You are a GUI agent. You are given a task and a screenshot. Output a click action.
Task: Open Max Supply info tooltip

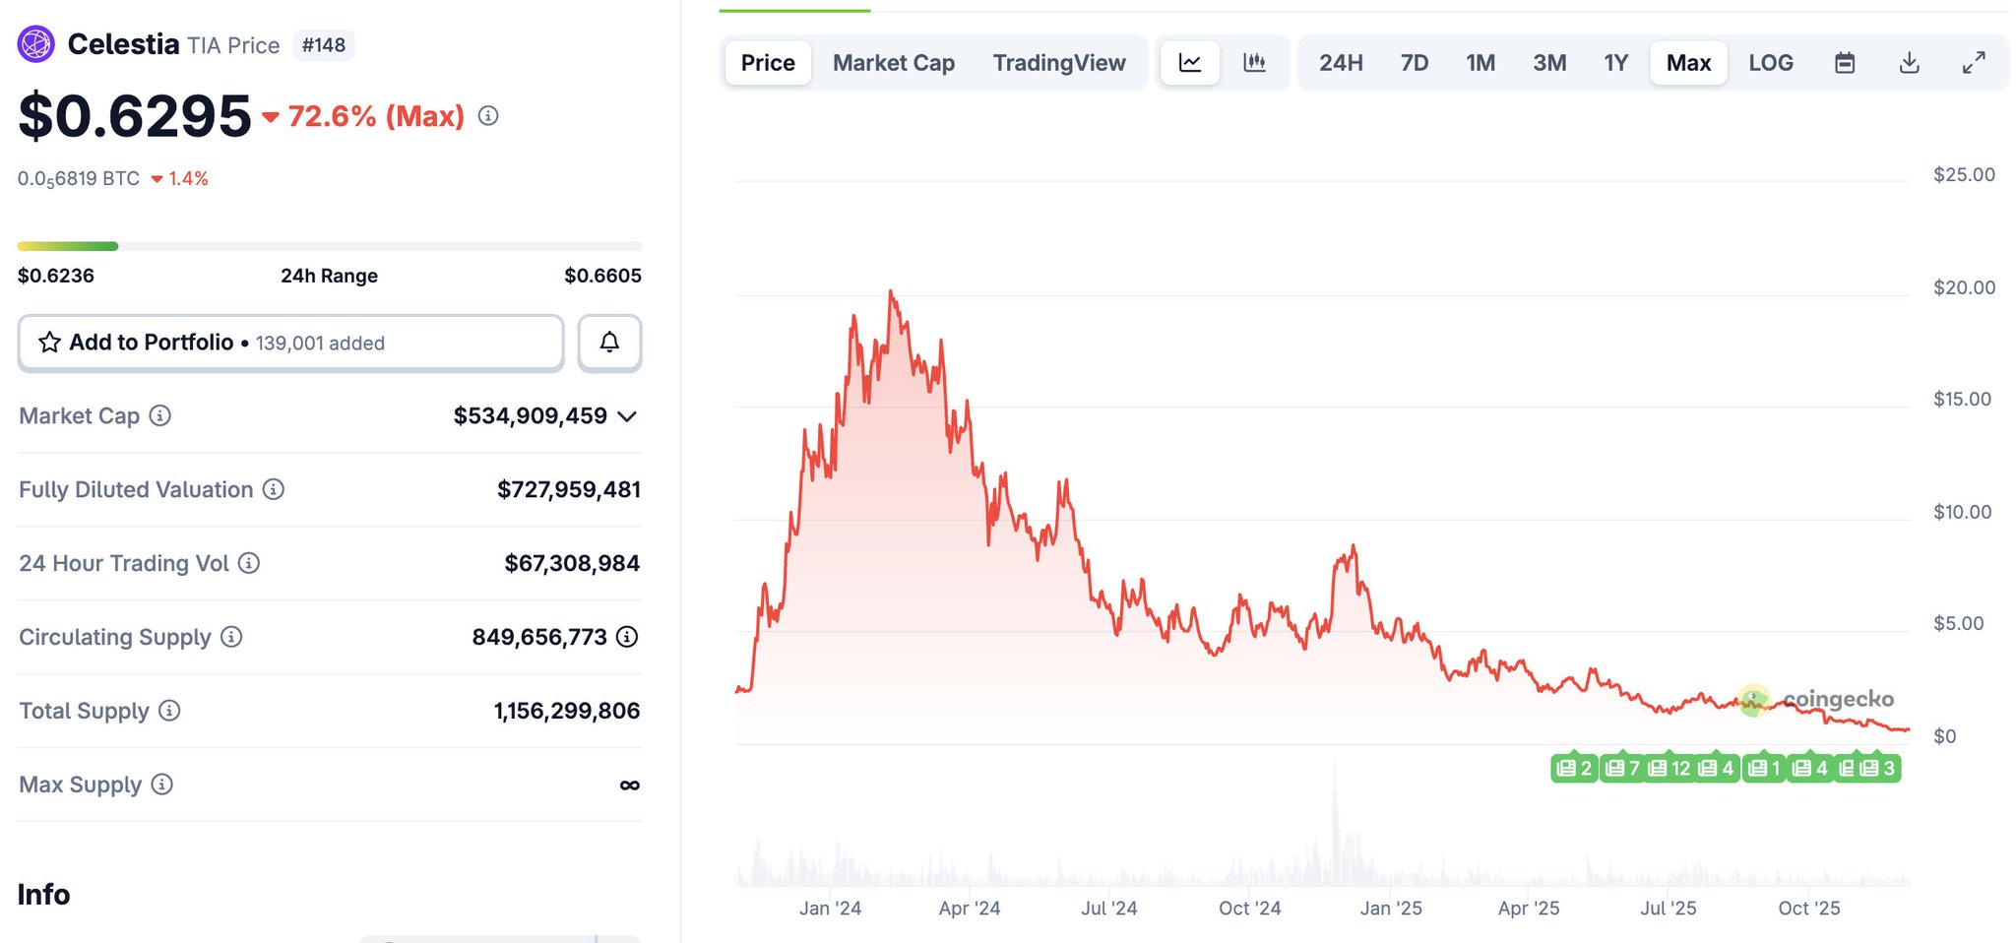tap(162, 785)
